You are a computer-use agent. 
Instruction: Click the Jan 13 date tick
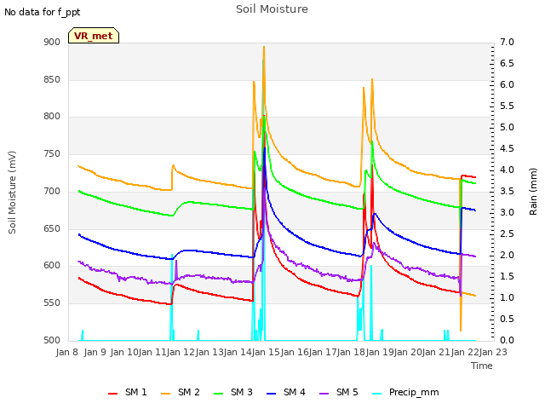209,352
